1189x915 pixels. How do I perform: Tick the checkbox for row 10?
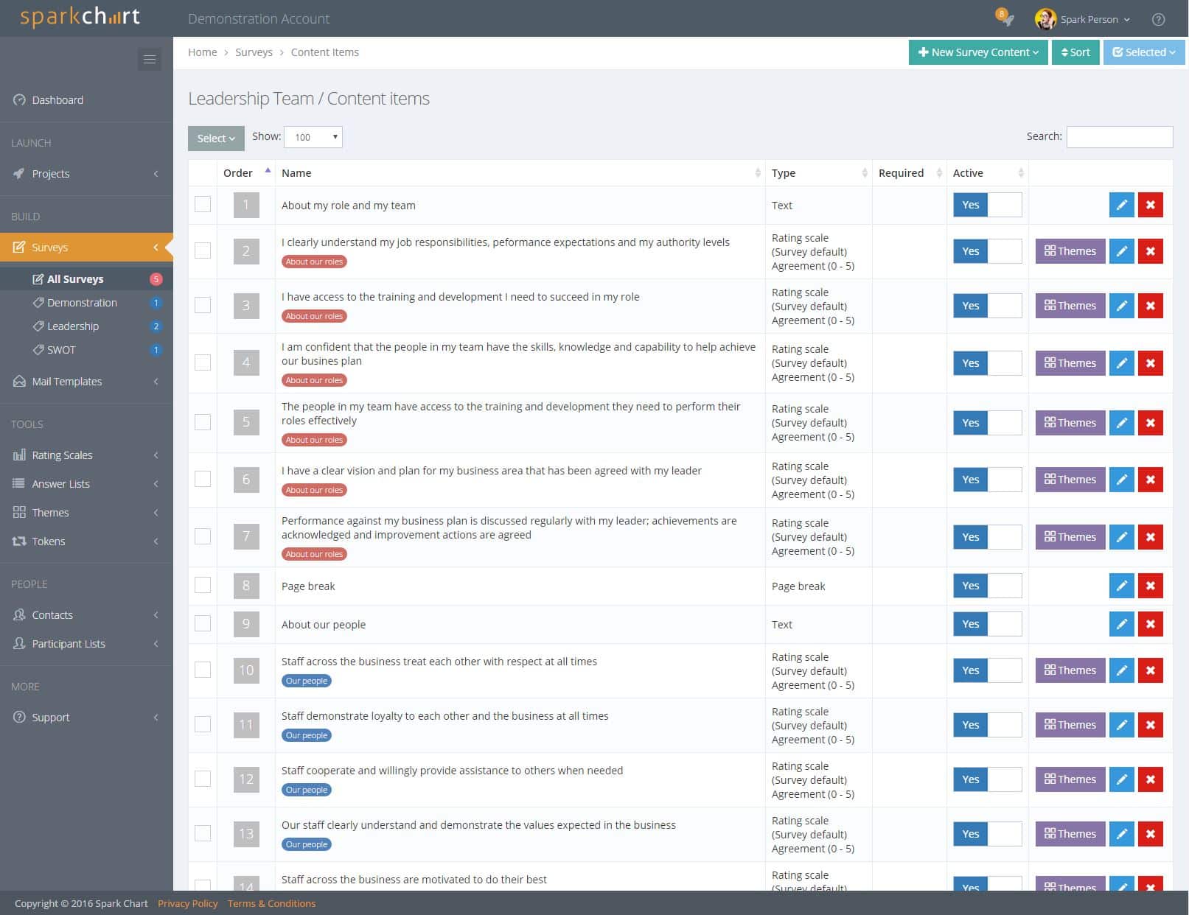[x=203, y=670]
